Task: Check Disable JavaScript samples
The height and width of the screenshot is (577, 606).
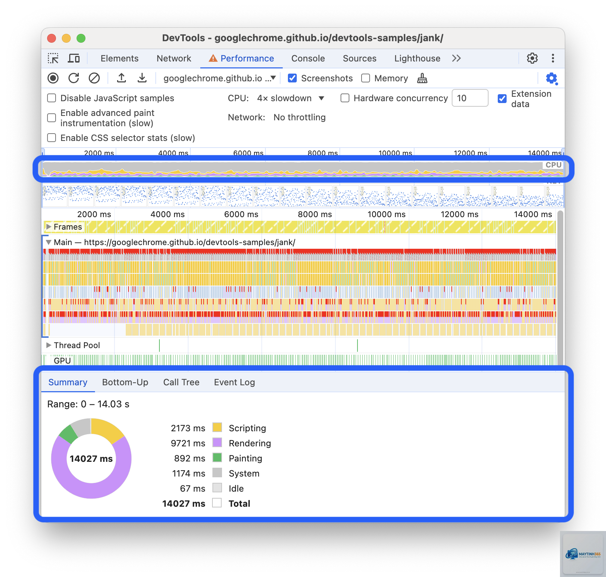Action: 52,98
